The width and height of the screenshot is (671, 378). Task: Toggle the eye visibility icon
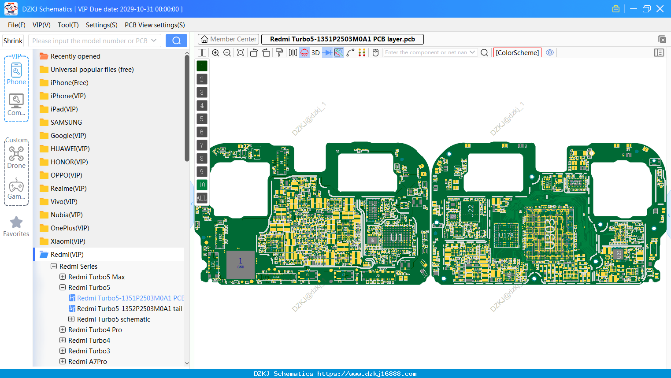(x=550, y=52)
